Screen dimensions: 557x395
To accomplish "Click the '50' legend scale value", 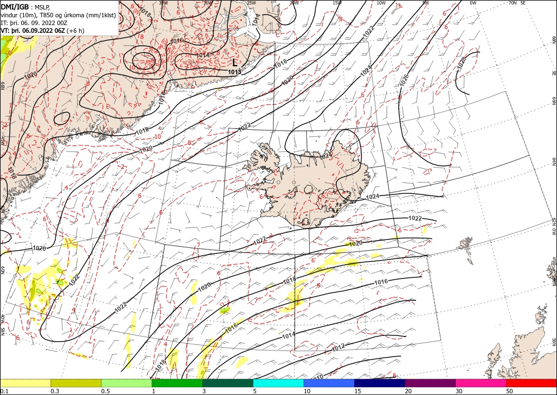I will click(x=510, y=391).
